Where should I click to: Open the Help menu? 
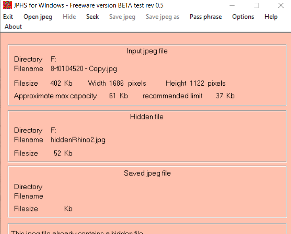click(x=271, y=17)
